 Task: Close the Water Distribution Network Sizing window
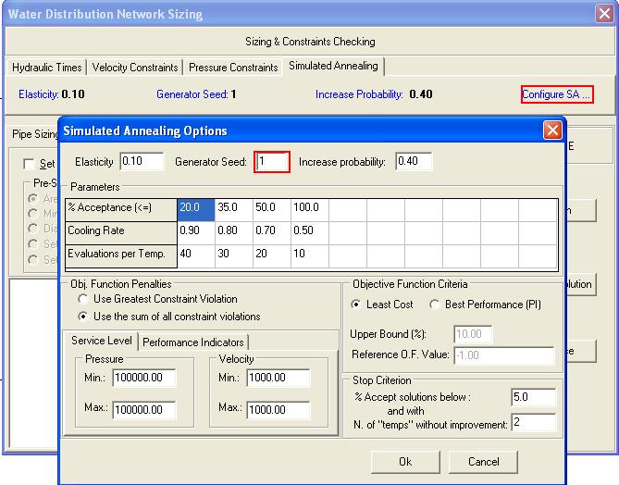(x=604, y=14)
